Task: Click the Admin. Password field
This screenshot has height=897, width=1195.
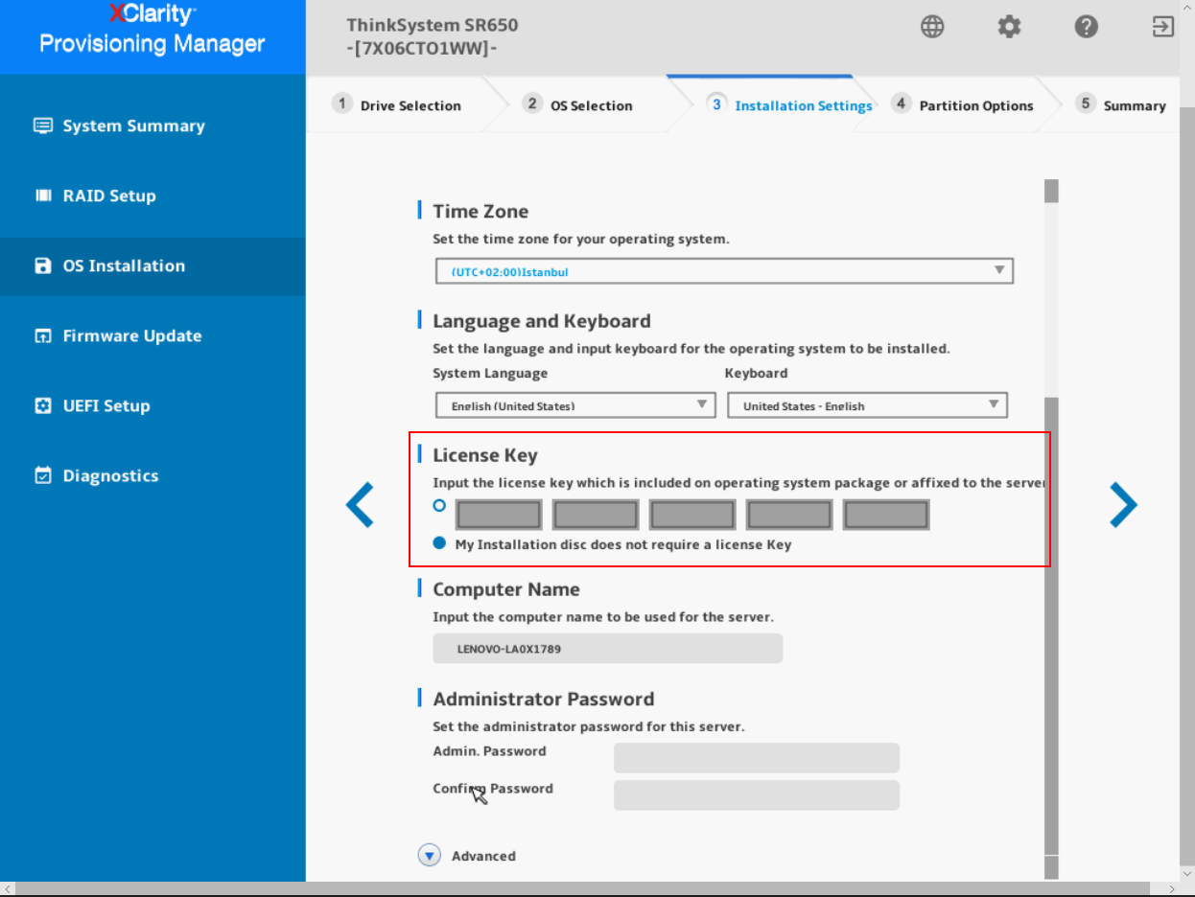Action: pos(757,758)
